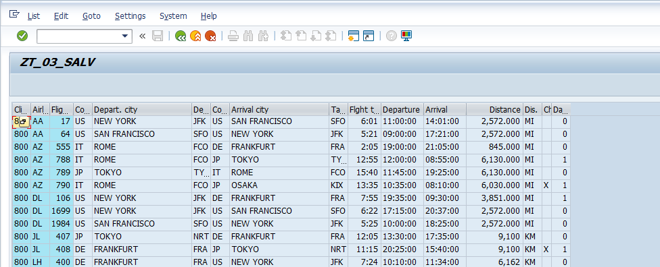Image resolution: width=660 pixels, height=267 pixels.
Task: Select flight number 1699 cell
Action: coord(62,211)
